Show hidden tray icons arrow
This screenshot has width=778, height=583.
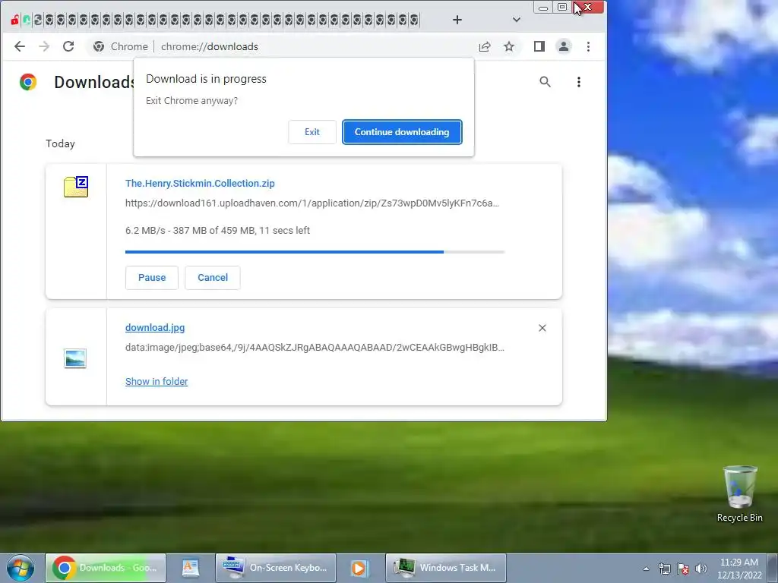tap(646, 569)
